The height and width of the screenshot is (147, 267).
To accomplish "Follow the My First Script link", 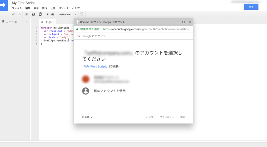I will (x=95, y=67).
